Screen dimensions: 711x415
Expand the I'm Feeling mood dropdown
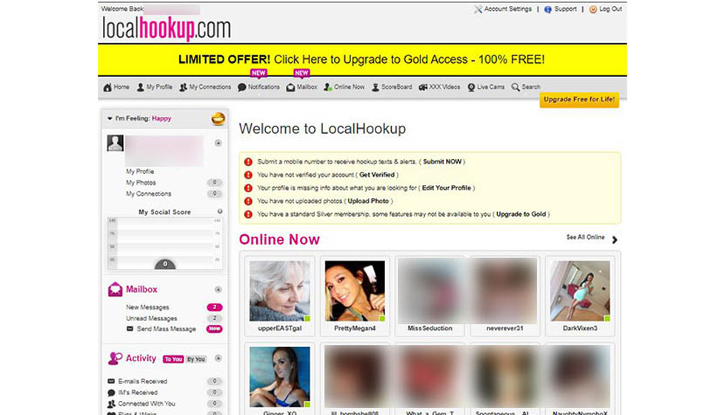tap(110, 118)
